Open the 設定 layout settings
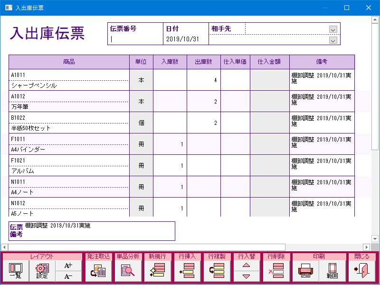 [x=42, y=271]
